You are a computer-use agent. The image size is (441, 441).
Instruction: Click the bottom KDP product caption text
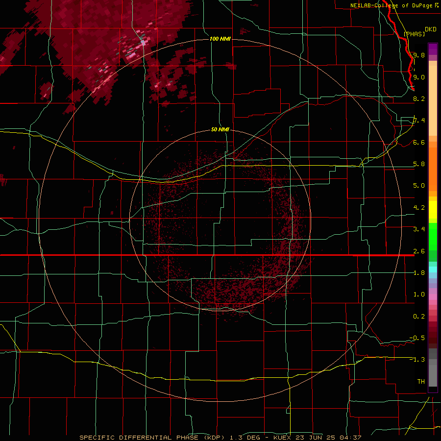(x=220, y=438)
